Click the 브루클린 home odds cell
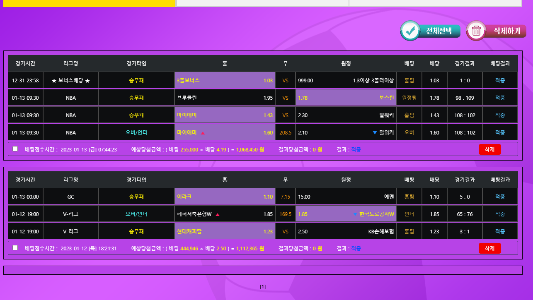Image resolution: width=533 pixels, height=300 pixels. 225,98
